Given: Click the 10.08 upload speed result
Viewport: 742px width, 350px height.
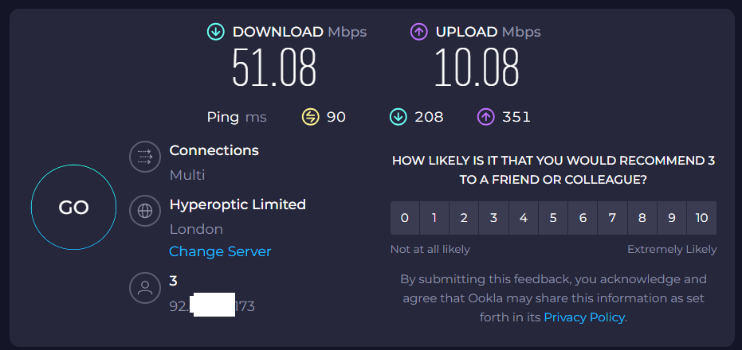Looking at the screenshot, I should (x=477, y=68).
